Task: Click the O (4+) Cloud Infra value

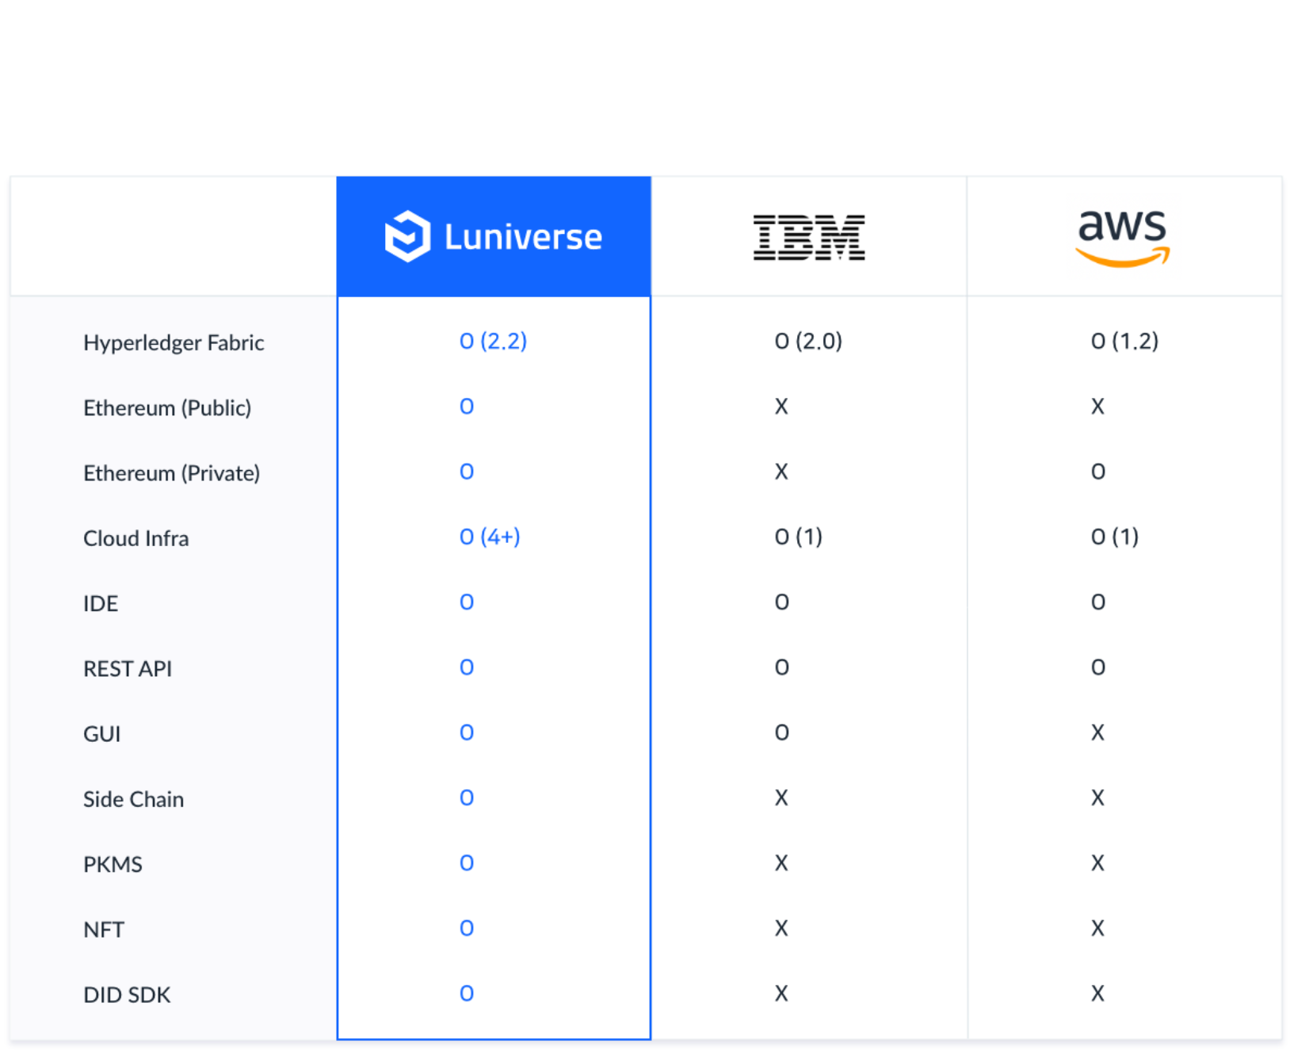Action: coord(490,537)
